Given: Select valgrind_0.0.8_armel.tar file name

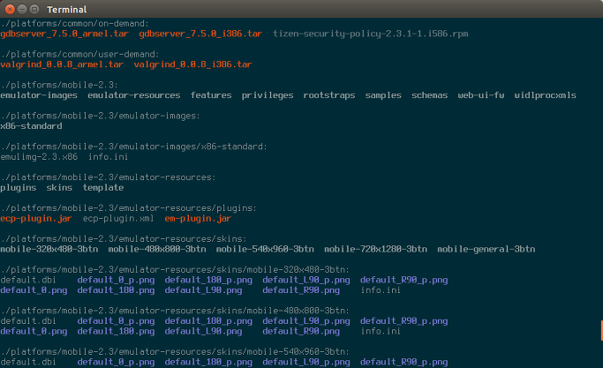Looking at the screenshot, I should click(62, 64).
